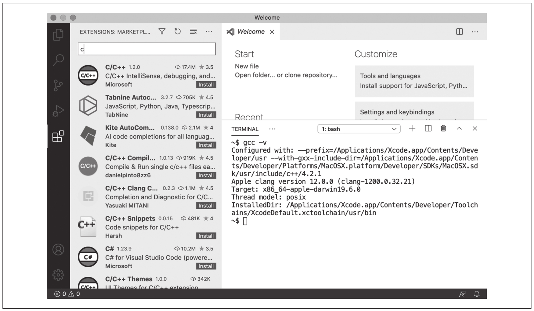Viewport: 534px width, 311px height.
Task: Open the feedback icon in status bar
Action: (x=462, y=294)
